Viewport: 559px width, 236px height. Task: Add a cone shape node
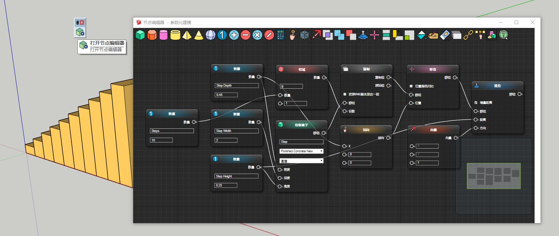click(199, 35)
